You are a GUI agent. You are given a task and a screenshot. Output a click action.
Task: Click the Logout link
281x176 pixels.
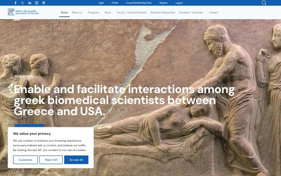tap(179, 3)
